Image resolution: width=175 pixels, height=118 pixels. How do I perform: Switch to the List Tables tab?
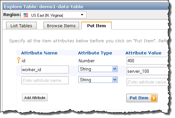pos(21,26)
